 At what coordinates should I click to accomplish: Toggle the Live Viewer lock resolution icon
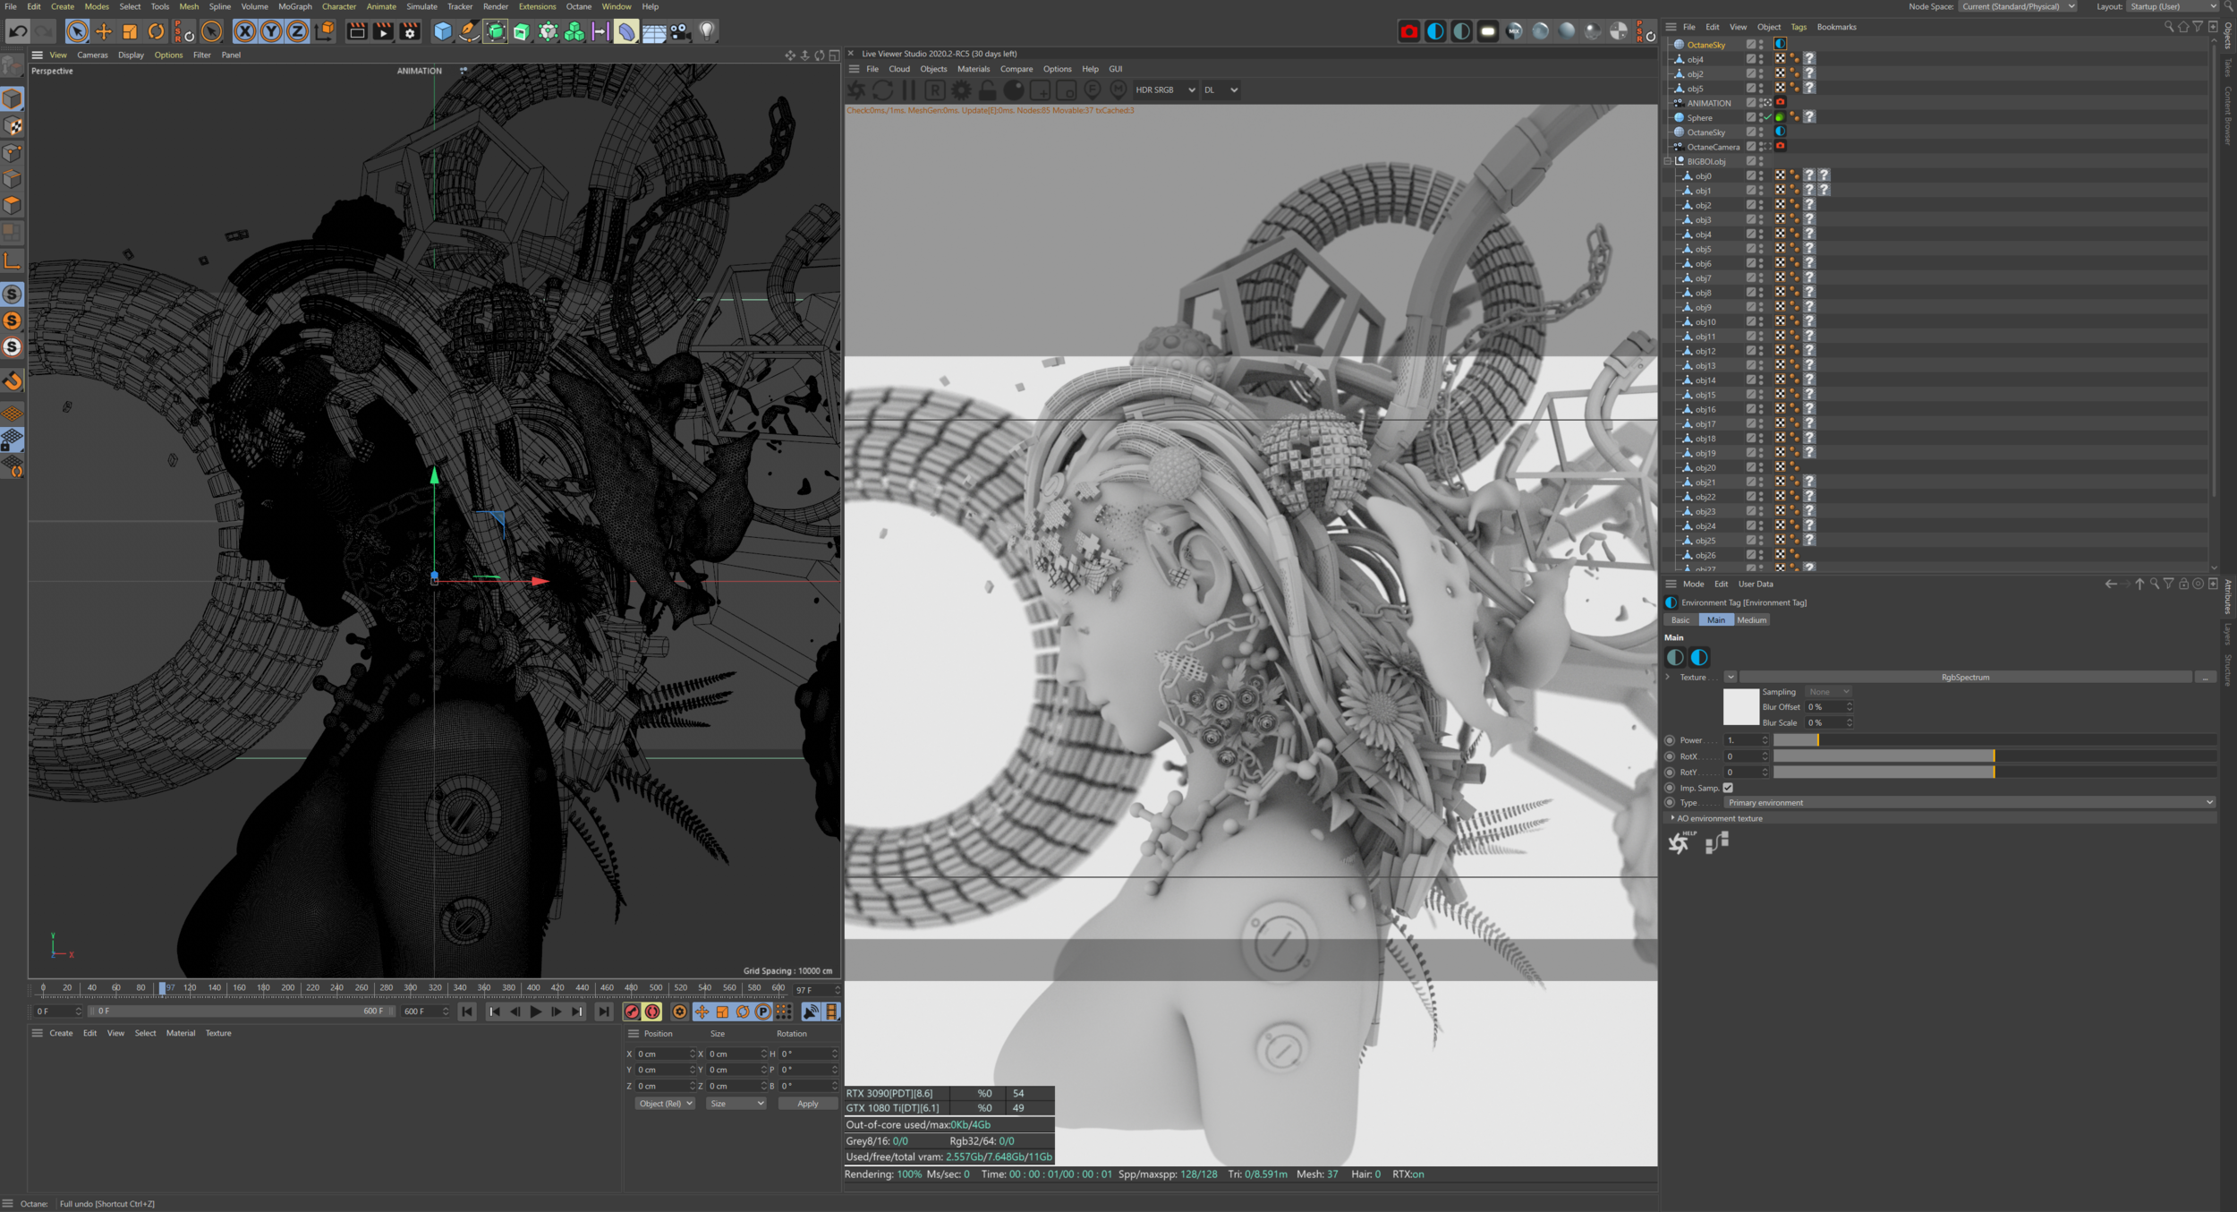tap(987, 90)
